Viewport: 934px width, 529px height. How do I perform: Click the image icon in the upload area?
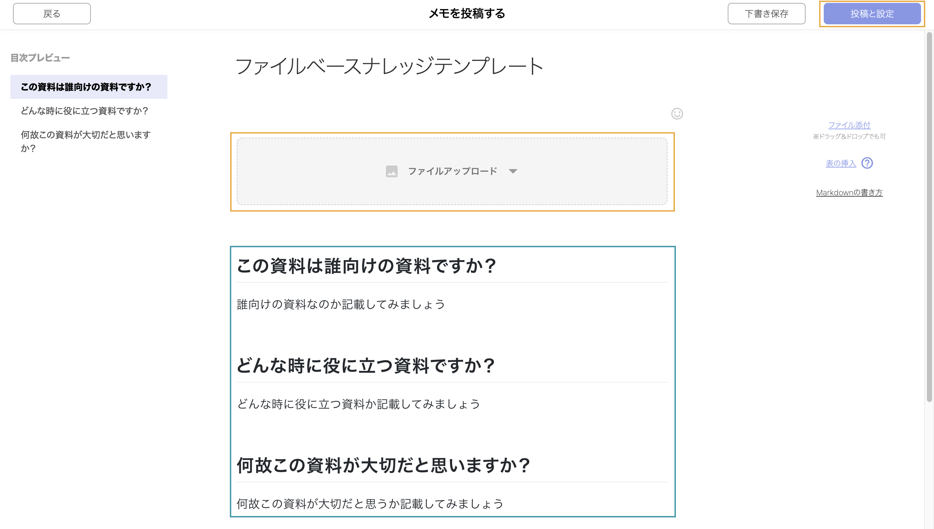[x=391, y=171]
